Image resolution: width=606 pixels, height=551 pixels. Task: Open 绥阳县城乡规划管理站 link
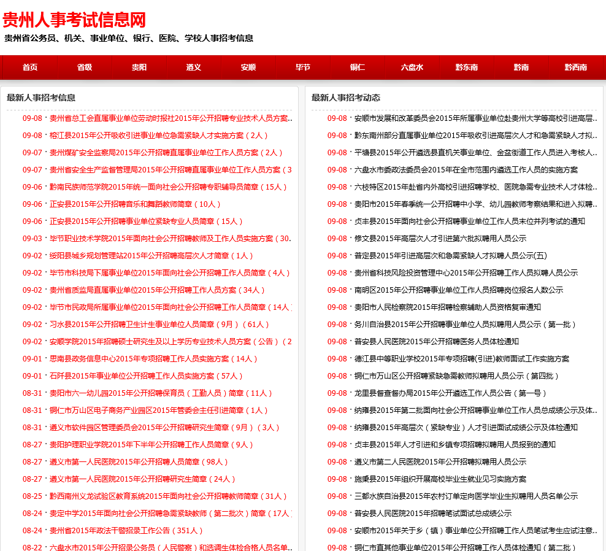(x=151, y=256)
